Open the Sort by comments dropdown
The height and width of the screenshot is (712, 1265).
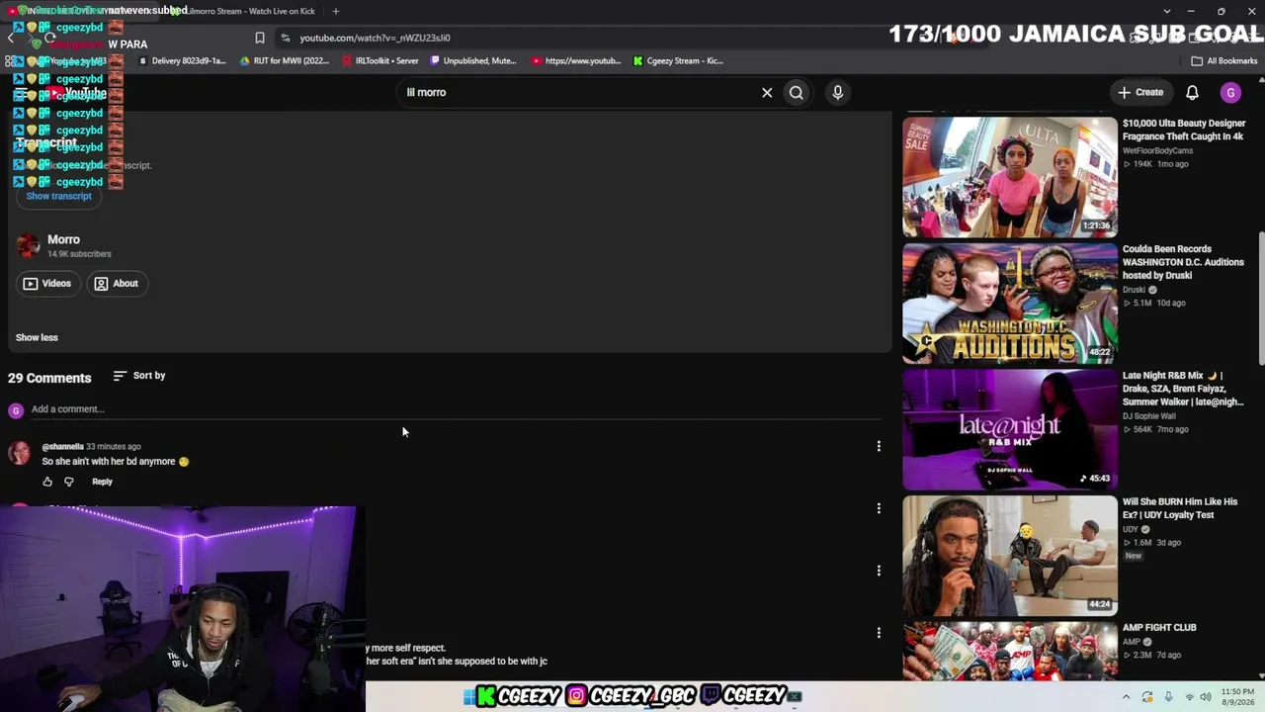[139, 376]
